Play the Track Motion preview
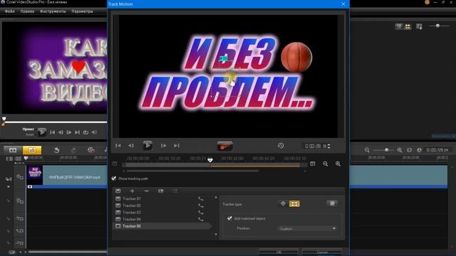 tap(147, 145)
